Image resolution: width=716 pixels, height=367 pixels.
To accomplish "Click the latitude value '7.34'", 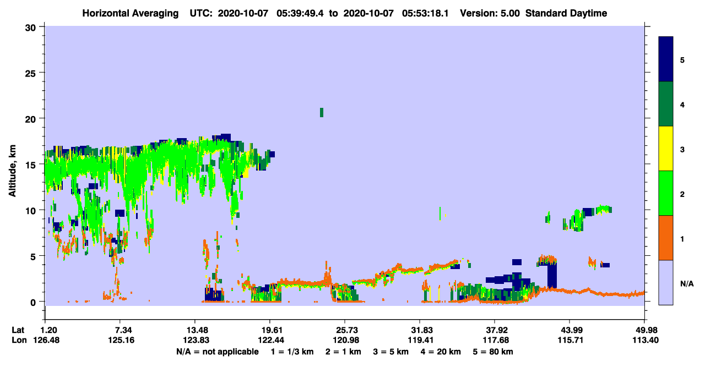I will (120, 330).
